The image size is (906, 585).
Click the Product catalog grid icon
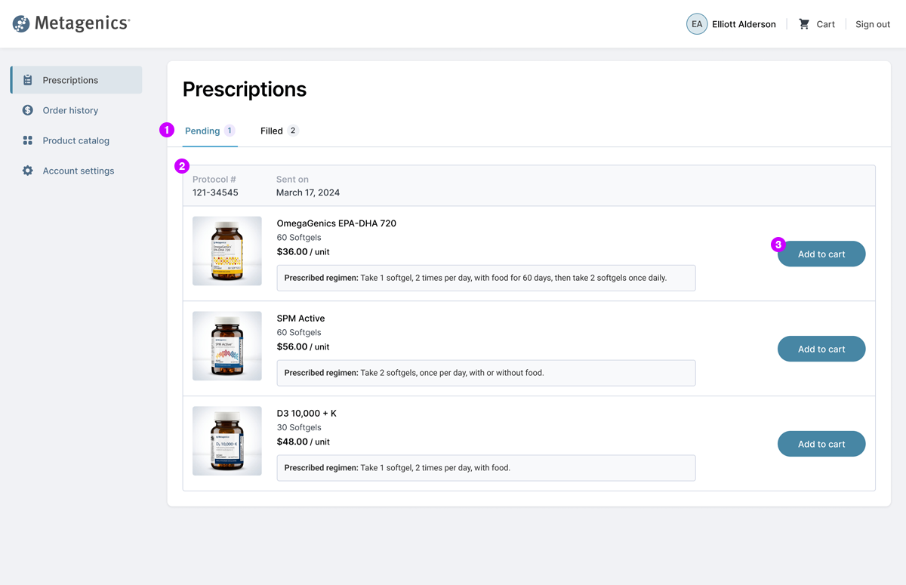(28, 140)
